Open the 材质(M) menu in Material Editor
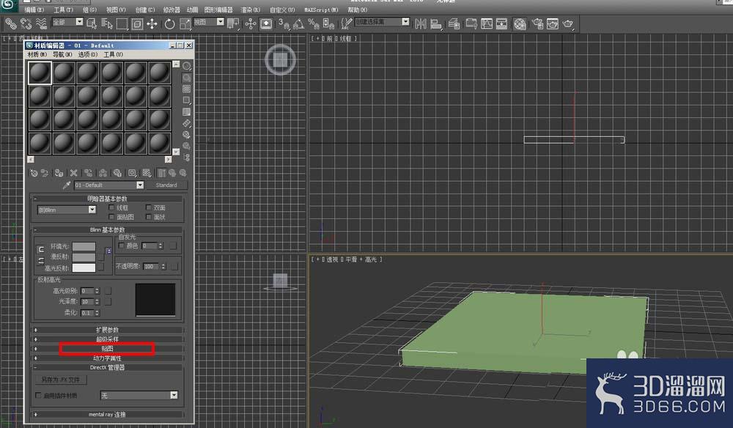Viewport: 733px width, 428px height. (x=37, y=55)
